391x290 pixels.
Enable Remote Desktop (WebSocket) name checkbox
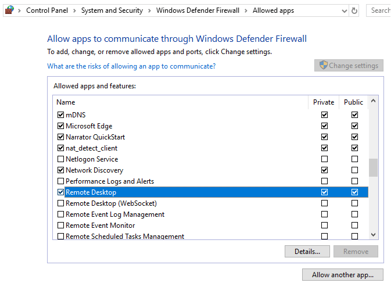coord(60,203)
